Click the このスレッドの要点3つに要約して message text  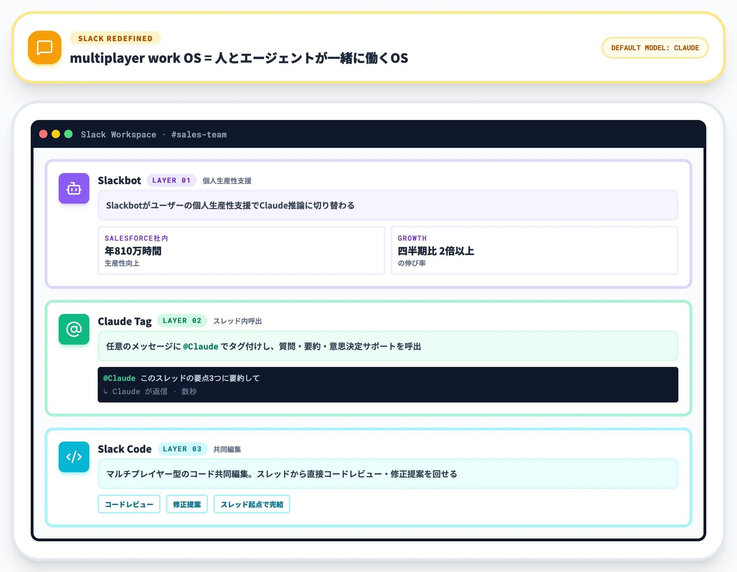200,378
